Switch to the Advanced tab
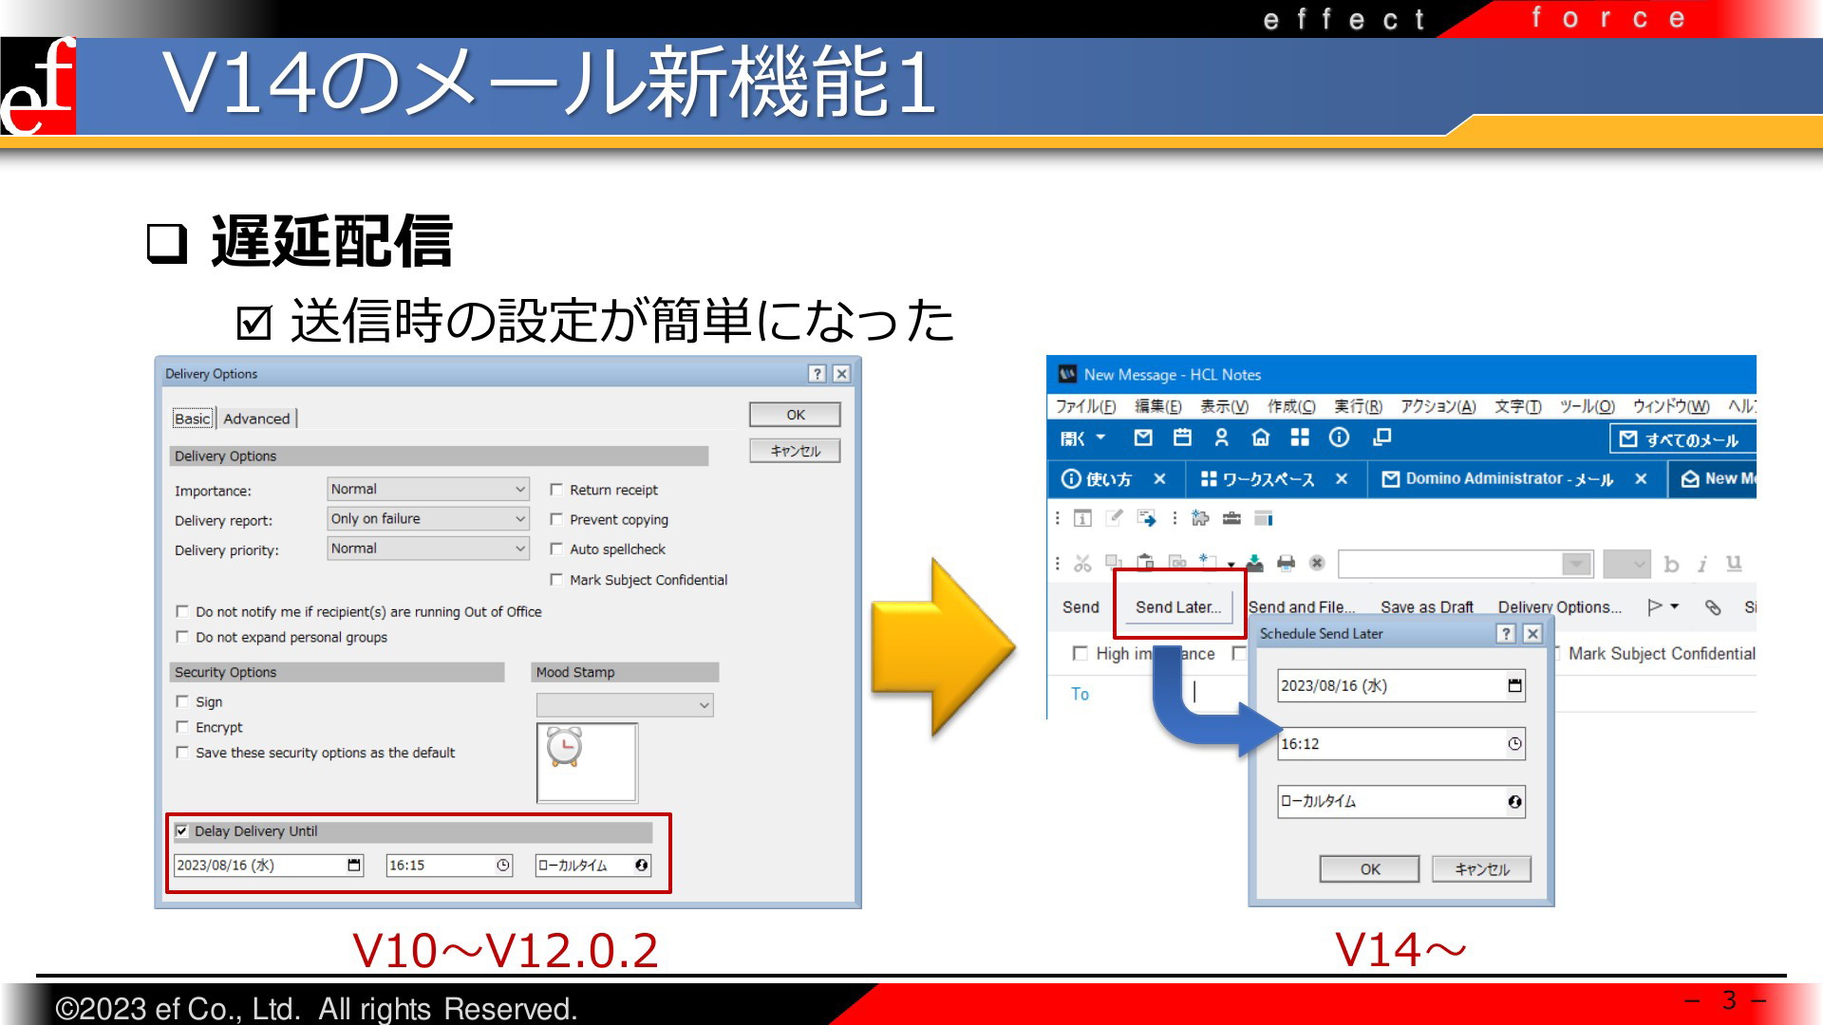 (256, 419)
